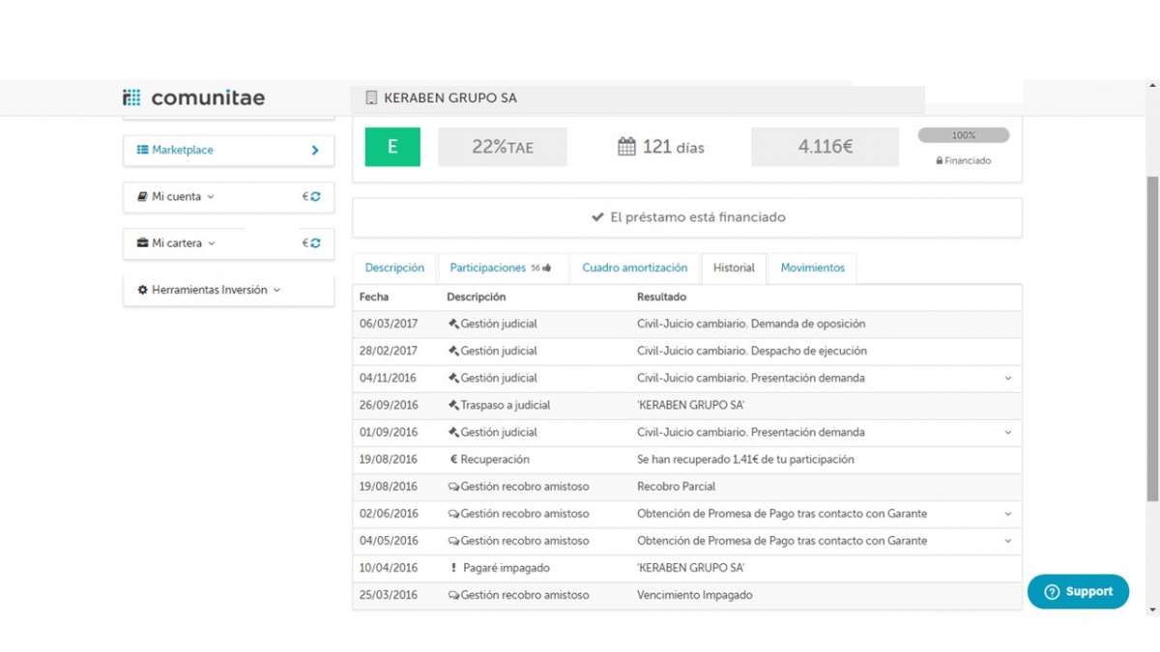Click the comunitae logo icon
The width and height of the screenshot is (1160, 652).
coord(131,98)
